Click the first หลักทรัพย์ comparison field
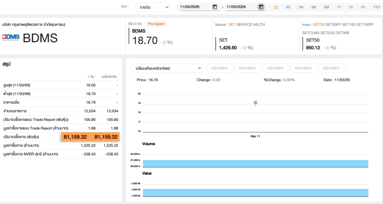383x204 pixels. 220,68
